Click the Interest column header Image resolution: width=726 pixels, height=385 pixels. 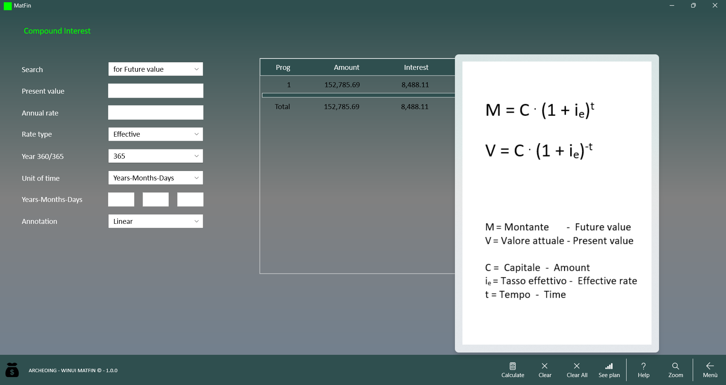click(416, 67)
